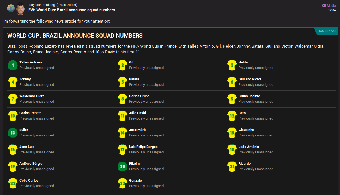Click the green number 13 shirt beside Euller

click(13, 133)
